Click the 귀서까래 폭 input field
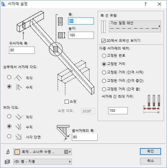This screenshot has height=168, width=167. pos(22,50)
